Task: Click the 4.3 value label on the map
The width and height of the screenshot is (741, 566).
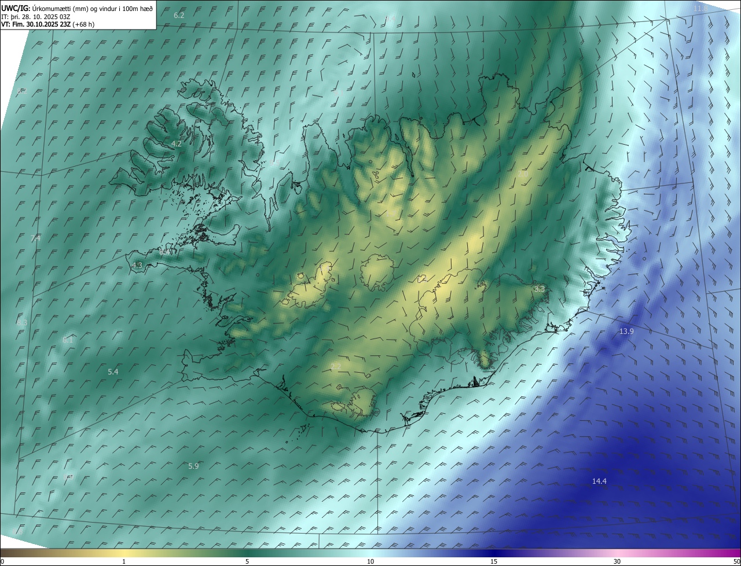Action: tap(137, 265)
